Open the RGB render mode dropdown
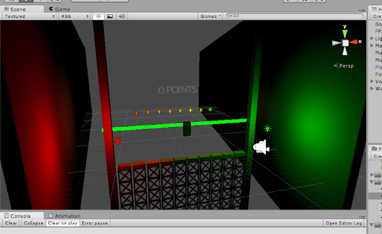The width and height of the screenshot is (382, 234). 74,16
